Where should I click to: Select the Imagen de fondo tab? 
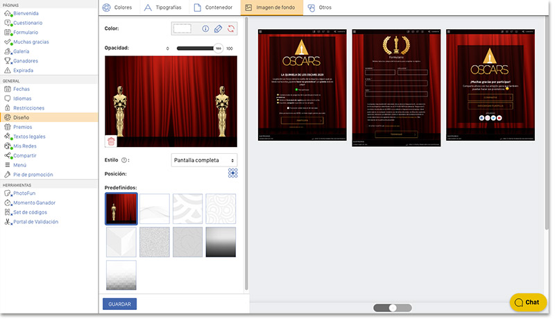[272, 8]
